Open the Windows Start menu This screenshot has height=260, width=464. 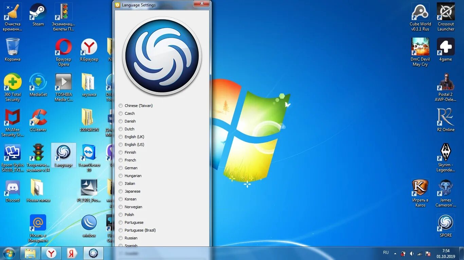click(9, 253)
